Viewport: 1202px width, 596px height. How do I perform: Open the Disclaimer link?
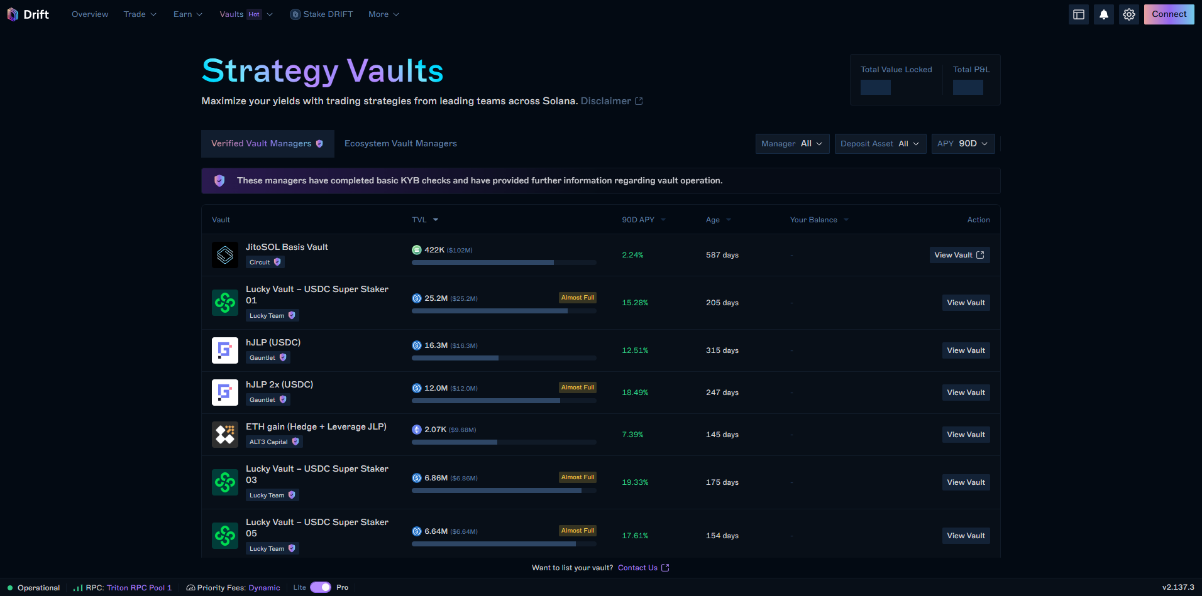(605, 100)
